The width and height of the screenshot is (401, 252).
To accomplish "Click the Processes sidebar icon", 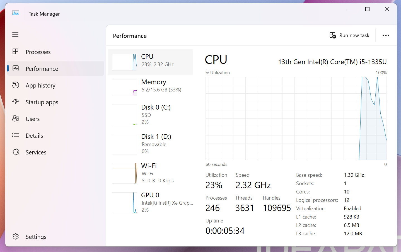I will (15, 52).
